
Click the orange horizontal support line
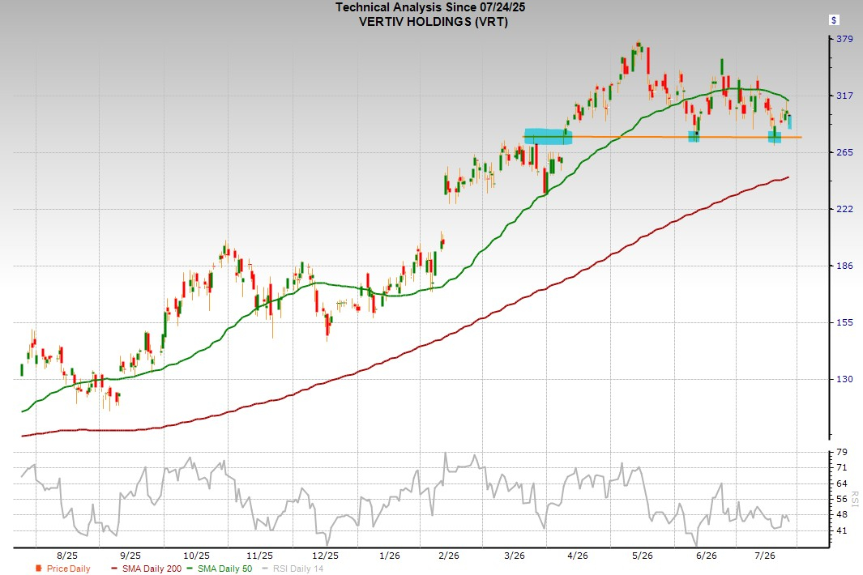tap(662, 137)
